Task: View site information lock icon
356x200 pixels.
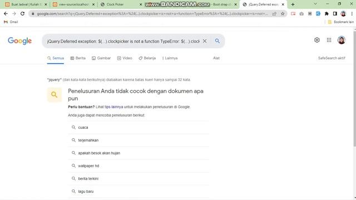Action: pyautogui.click(x=33, y=13)
